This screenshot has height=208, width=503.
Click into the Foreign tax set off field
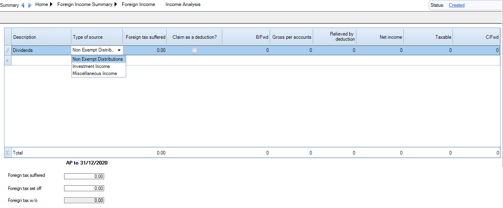(84, 188)
